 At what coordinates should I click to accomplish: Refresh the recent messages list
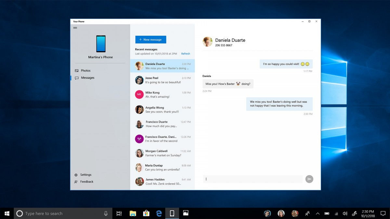tap(185, 54)
